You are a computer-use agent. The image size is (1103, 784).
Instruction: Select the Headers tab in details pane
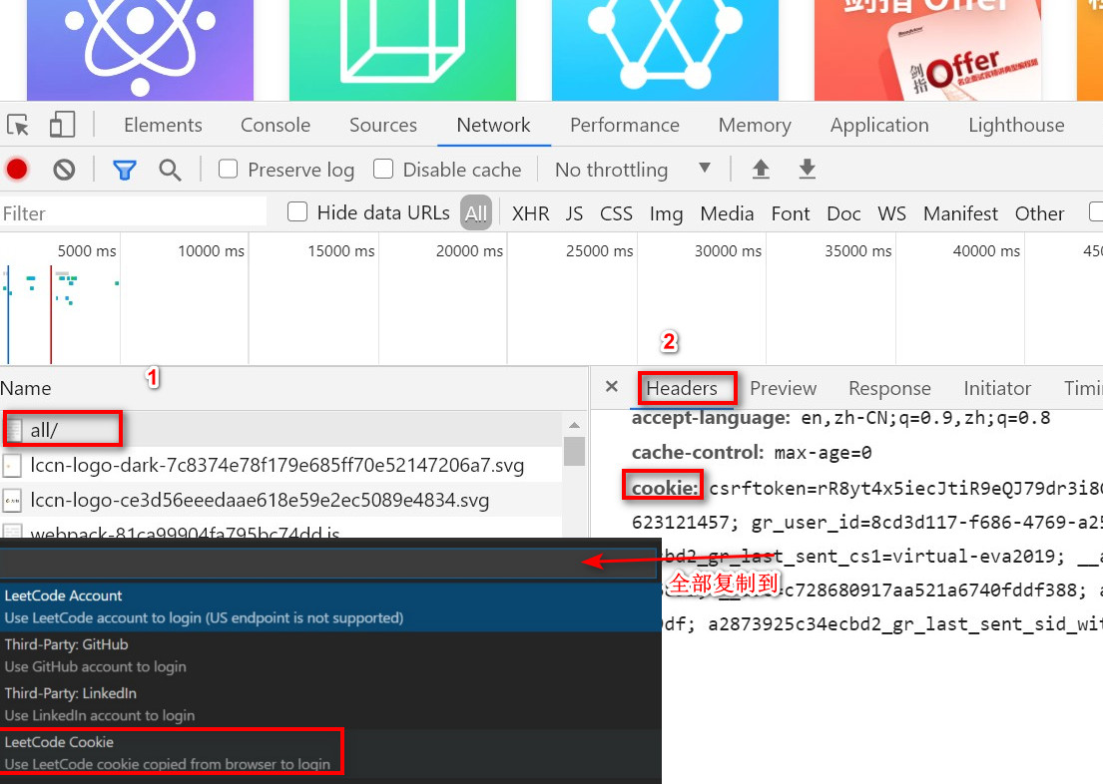(682, 388)
